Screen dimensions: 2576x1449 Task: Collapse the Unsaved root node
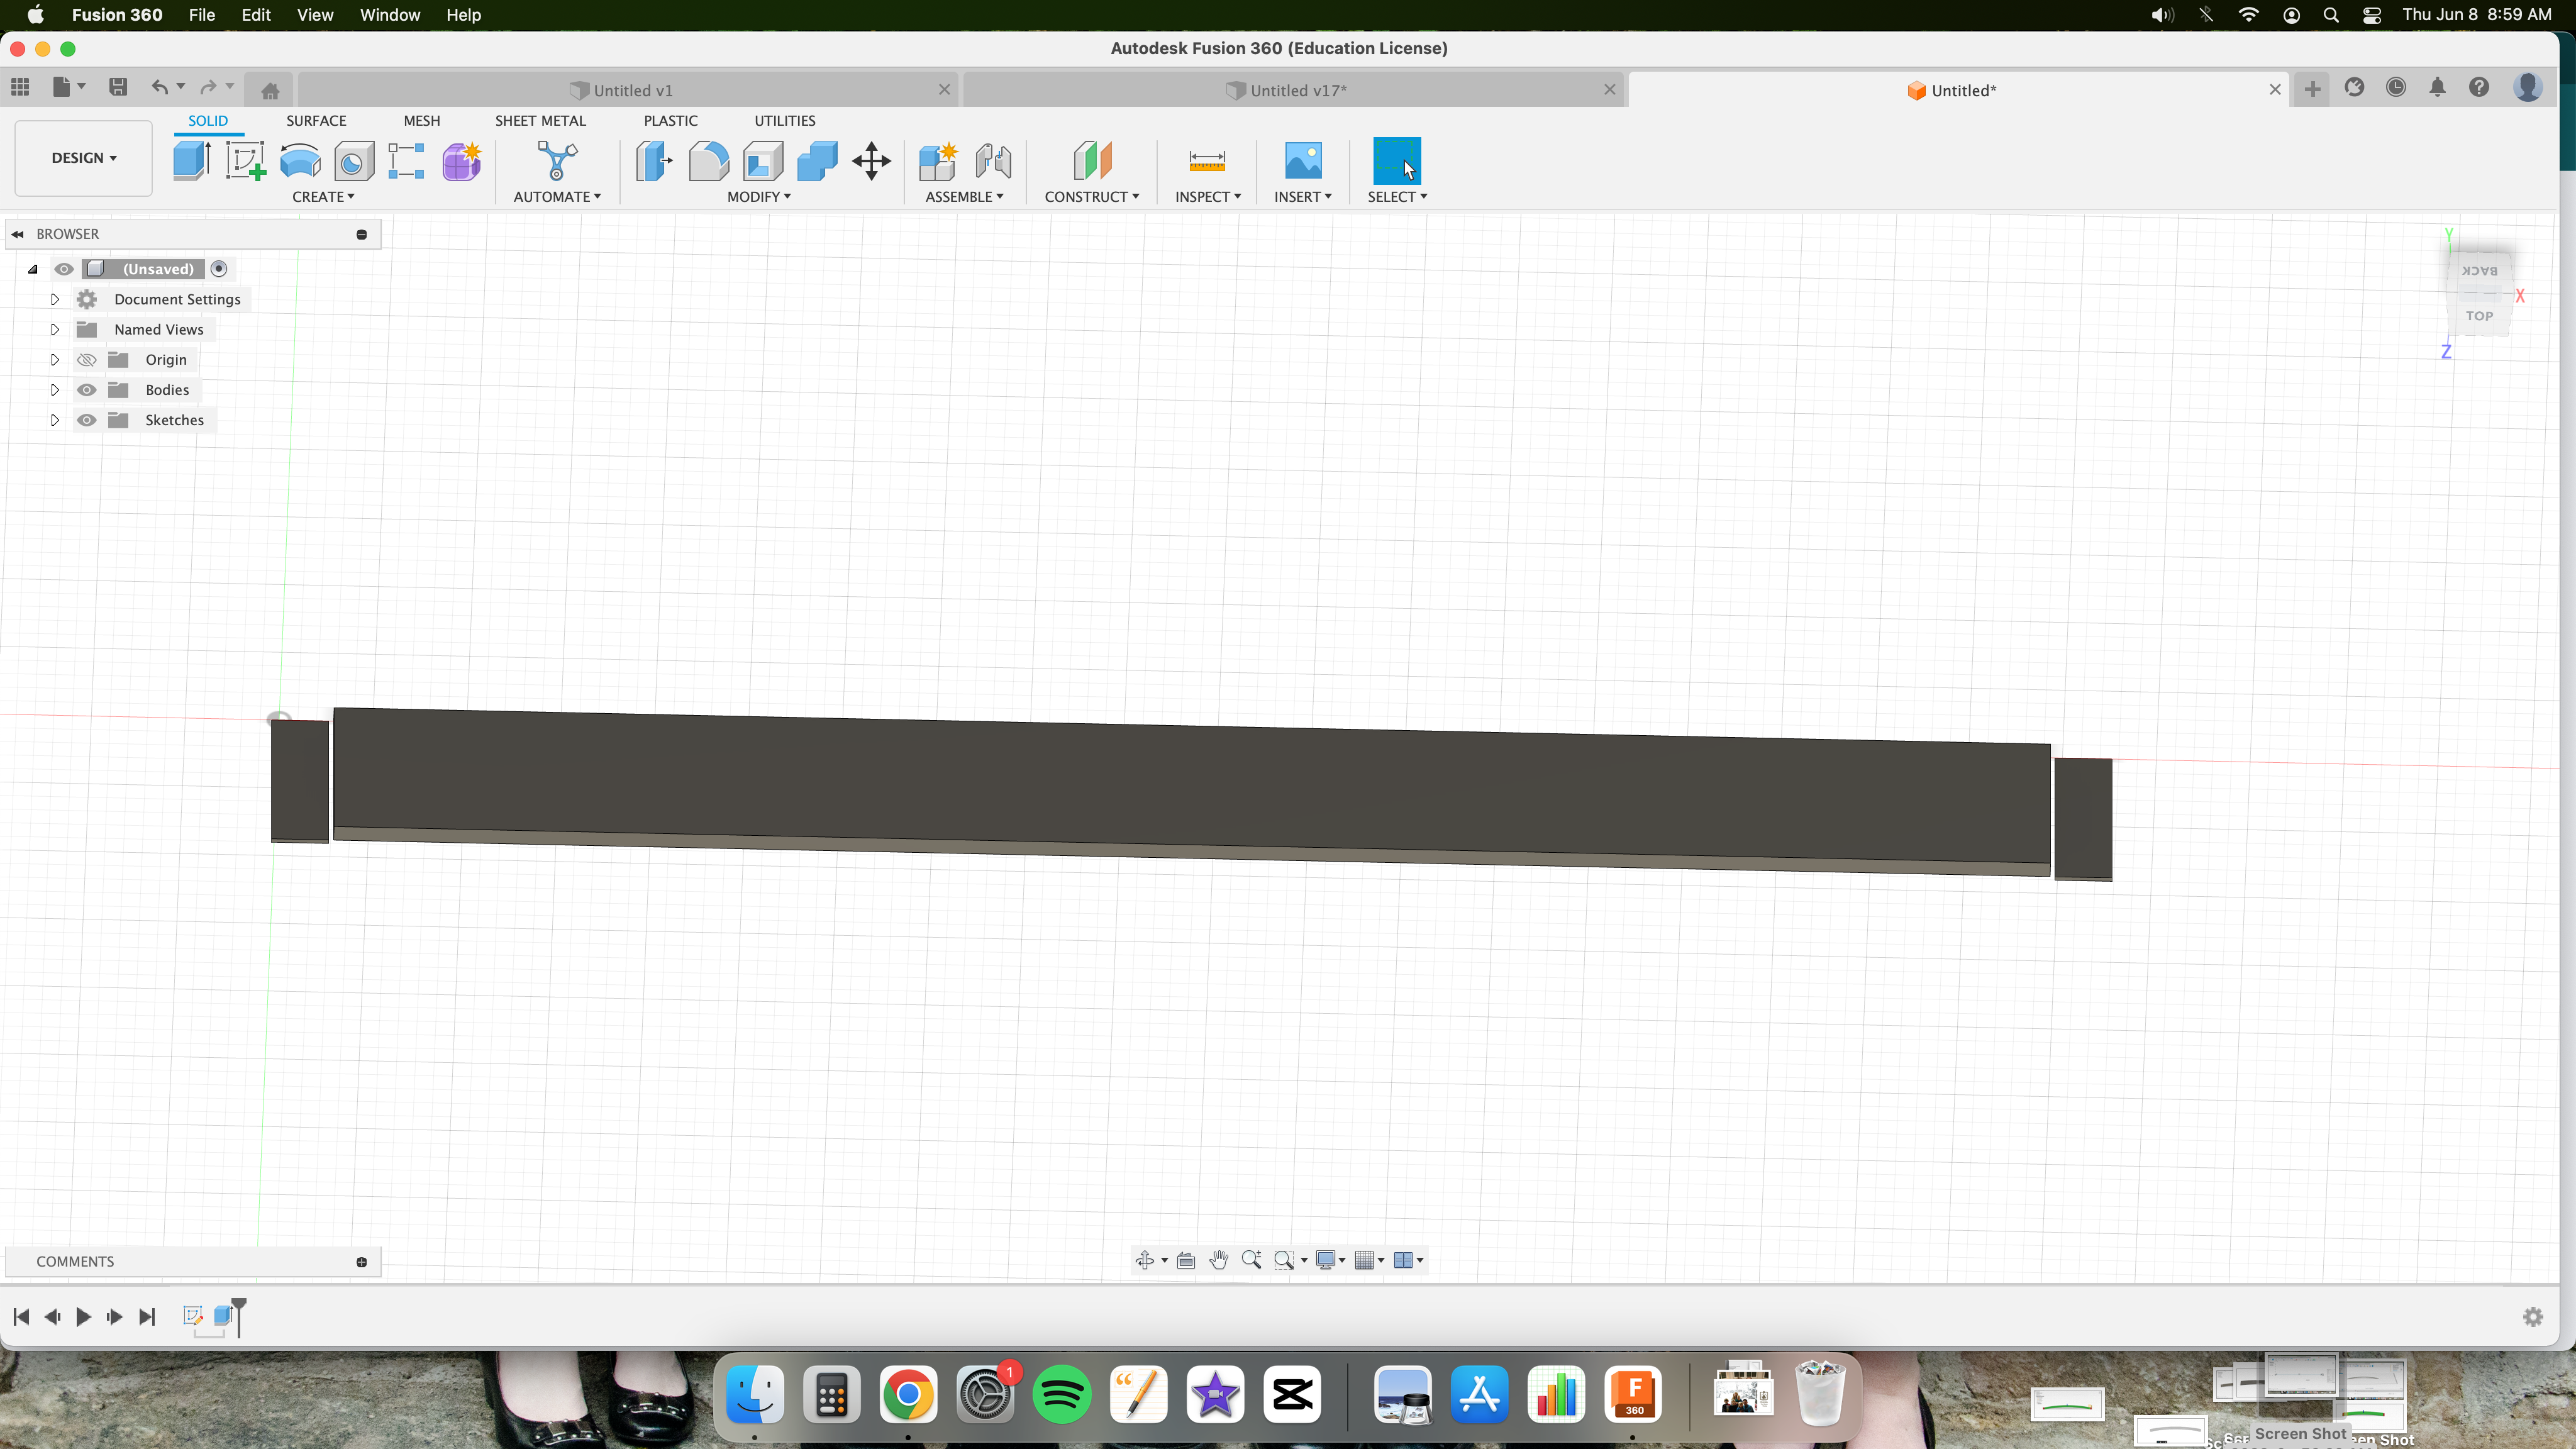click(32, 269)
